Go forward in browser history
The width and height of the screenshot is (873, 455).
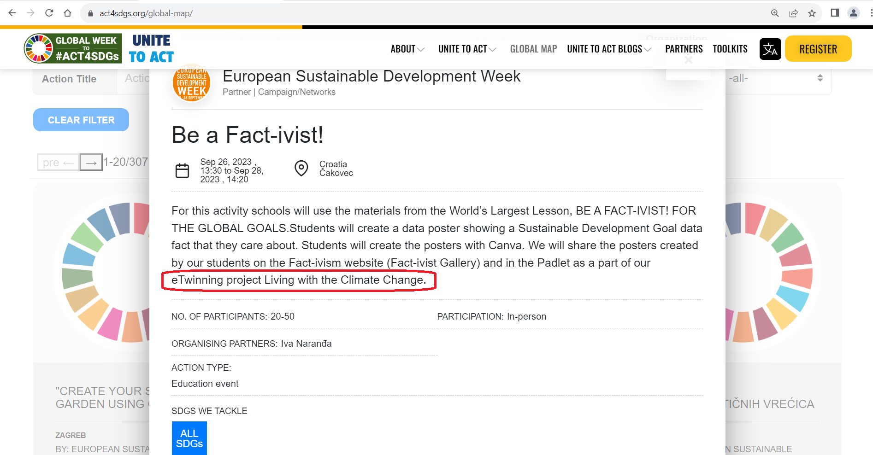tap(31, 13)
